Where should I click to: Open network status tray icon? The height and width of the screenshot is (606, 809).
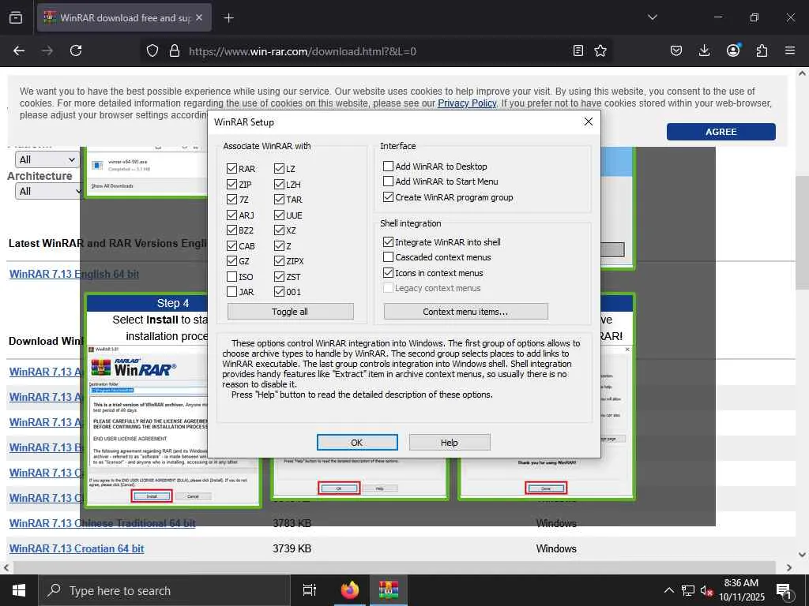click(x=688, y=590)
